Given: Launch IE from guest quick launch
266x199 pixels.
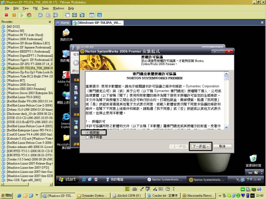Looking at the screenshot, I should (x=84, y=179).
